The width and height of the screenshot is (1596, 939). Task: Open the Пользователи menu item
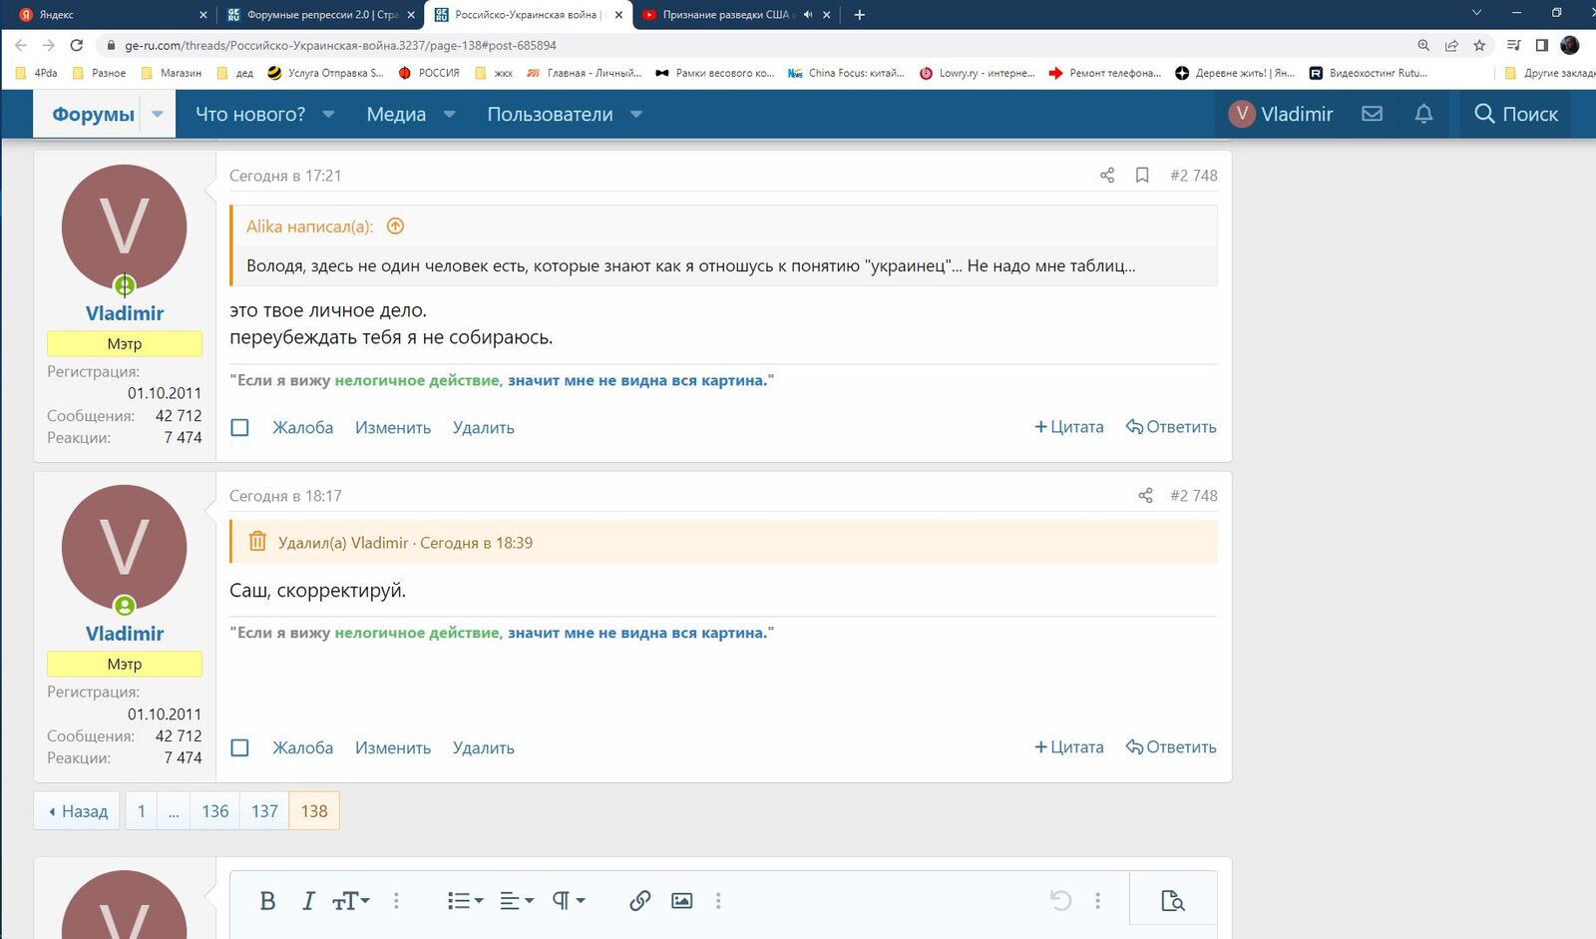click(x=550, y=115)
